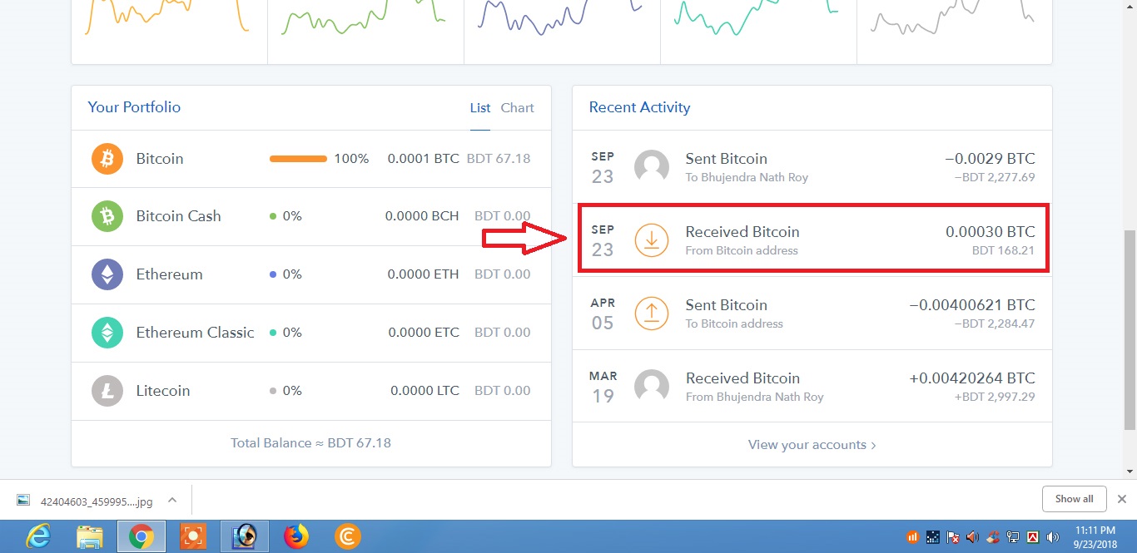Click the +0.00420264 BTC amount
The width and height of the screenshot is (1137, 553).
pos(972,378)
